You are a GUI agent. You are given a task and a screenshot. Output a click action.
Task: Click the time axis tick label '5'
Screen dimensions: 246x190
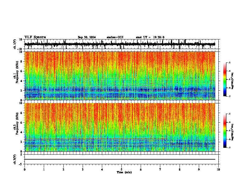tap(121, 170)
